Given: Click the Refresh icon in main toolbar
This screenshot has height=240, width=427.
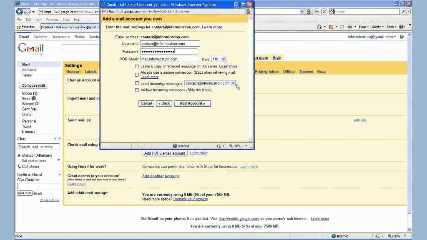Looking at the screenshot, I should click(x=317, y=12).
